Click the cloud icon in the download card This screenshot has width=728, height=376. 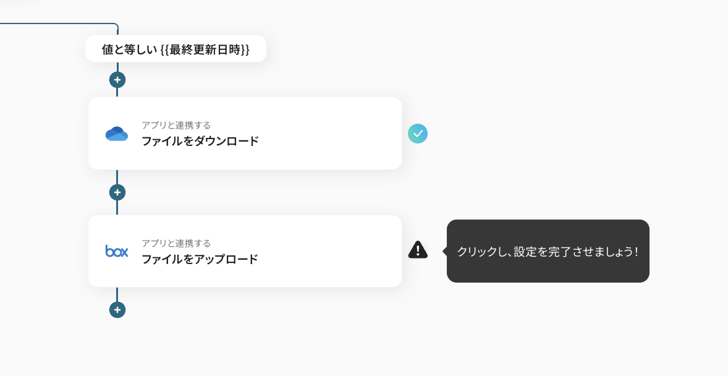[116, 133]
